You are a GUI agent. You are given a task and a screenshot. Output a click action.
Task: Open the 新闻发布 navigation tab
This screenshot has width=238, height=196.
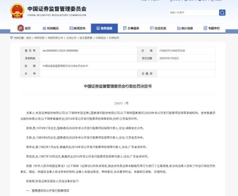(77, 28)
